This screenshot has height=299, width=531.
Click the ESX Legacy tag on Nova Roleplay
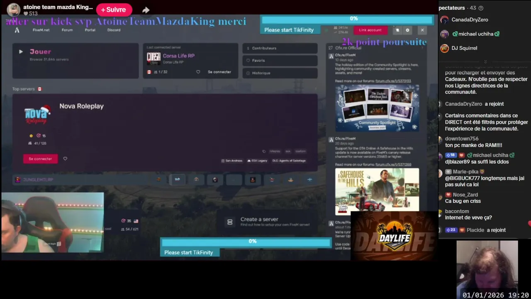tap(257, 161)
